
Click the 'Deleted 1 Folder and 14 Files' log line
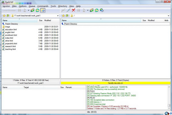(x=112, y=109)
